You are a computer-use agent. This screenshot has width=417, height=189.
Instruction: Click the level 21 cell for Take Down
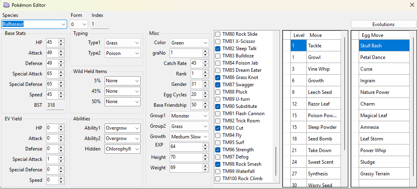point(298,150)
